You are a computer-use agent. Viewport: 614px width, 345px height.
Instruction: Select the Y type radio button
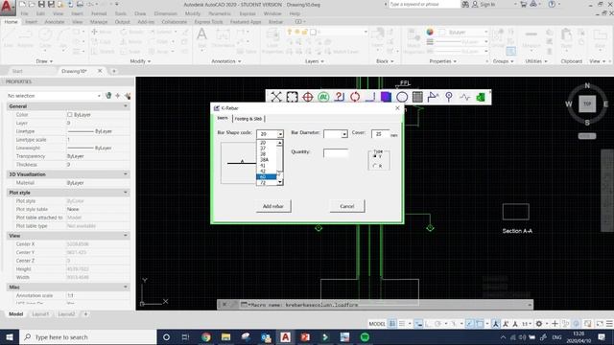(x=375, y=156)
